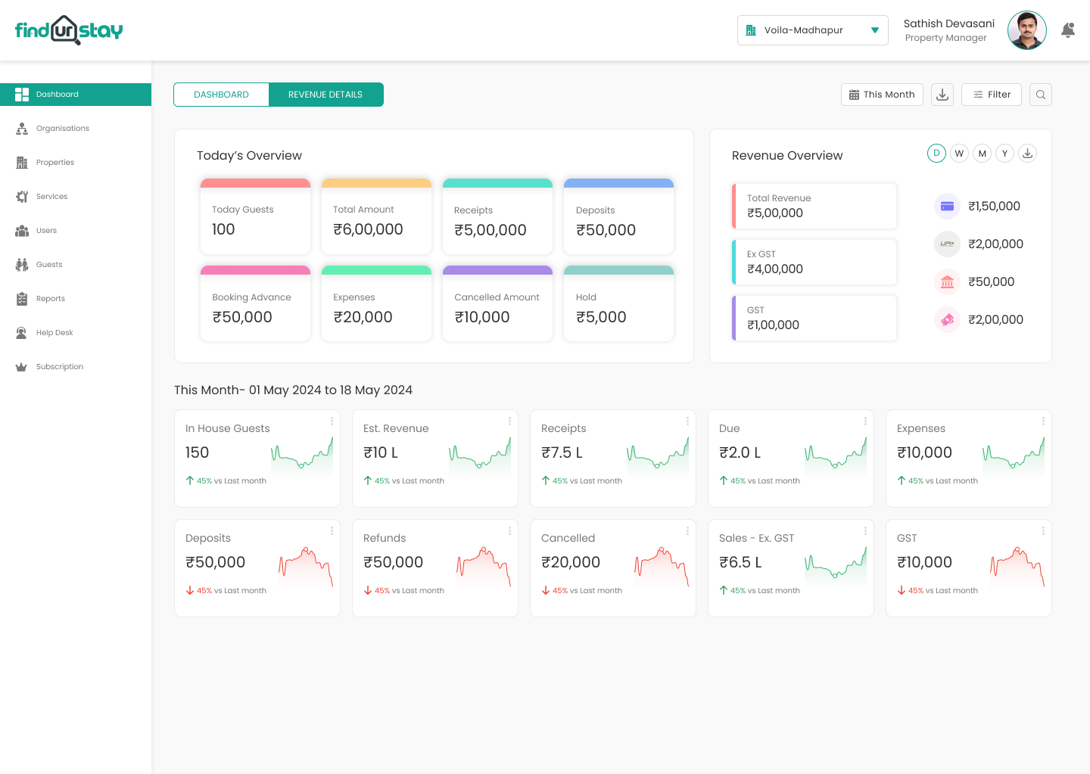Click the Cancelled Amount ₹10,000 card
This screenshot has width=1090, height=774.
tap(498, 303)
